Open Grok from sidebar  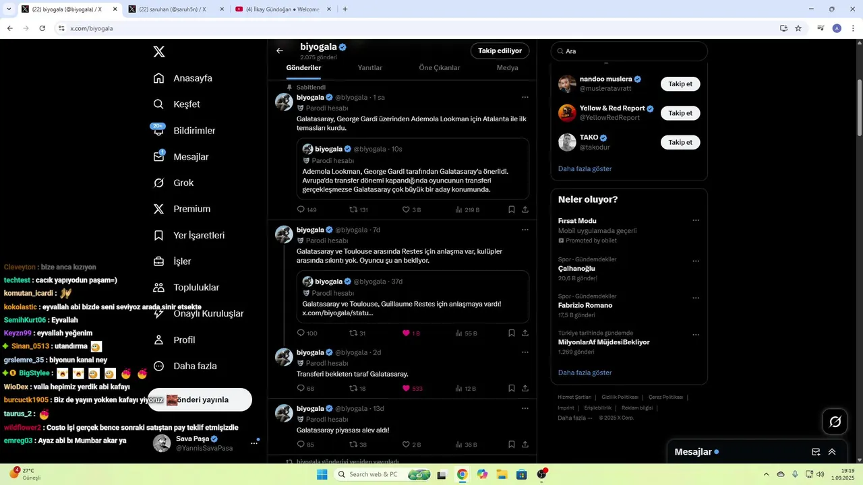pos(173,183)
